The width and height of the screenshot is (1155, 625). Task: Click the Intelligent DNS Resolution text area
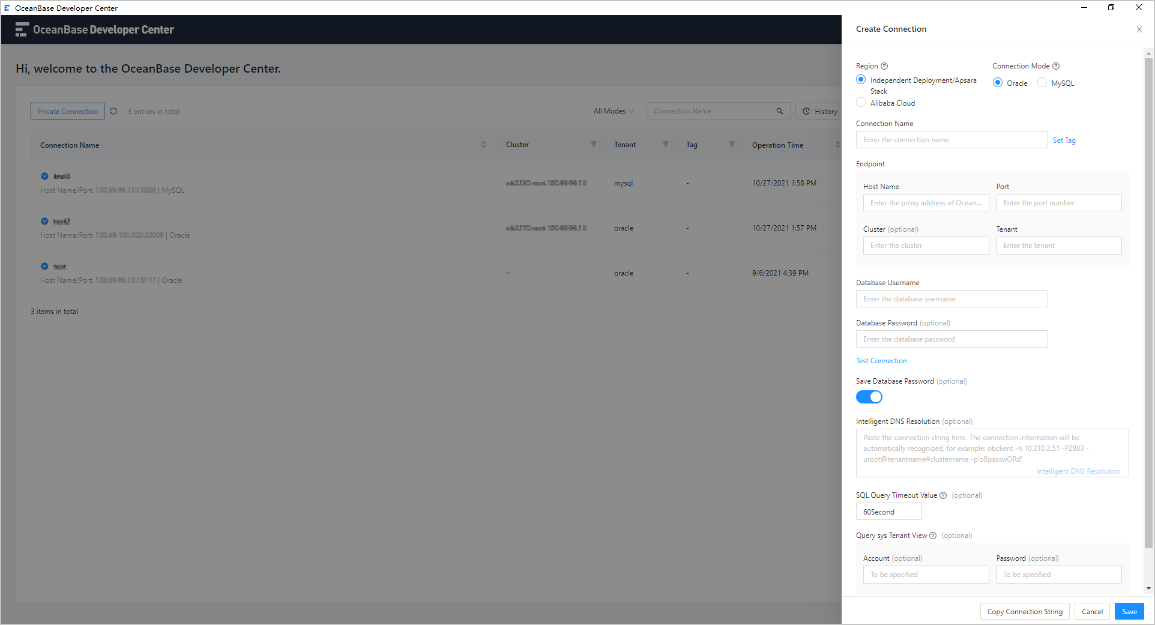992,453
